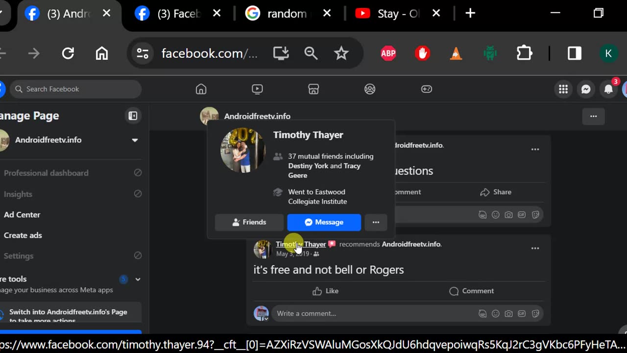Open Timothy Thayer profile name in post
Image resolution: width=627 pixels, height=353 pixels.
pyautogui.click(x=301, y=244)
